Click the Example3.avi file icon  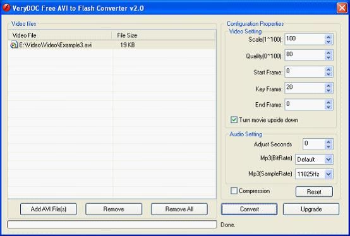[x=14, y=45]
